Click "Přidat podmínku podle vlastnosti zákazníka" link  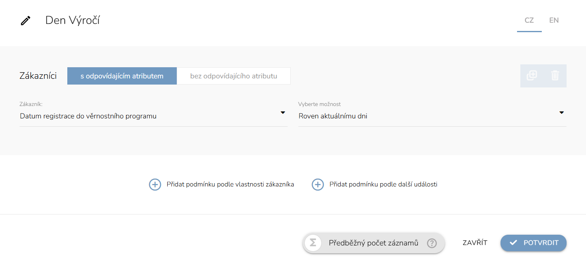click(x=230, y=184)
